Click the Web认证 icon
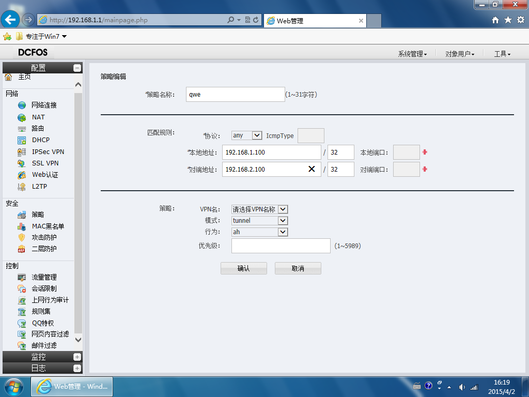 click(x=22, y=175)
